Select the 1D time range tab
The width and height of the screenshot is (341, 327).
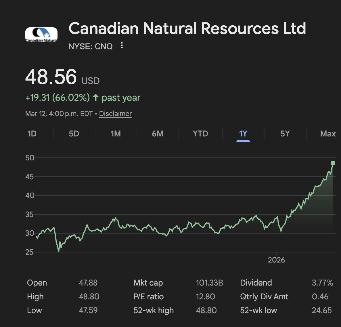click(32, 134)
